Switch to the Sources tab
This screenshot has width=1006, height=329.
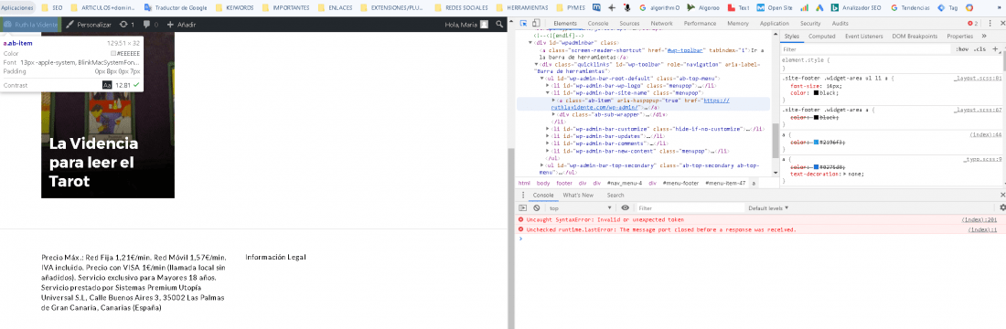click(629, 24)
